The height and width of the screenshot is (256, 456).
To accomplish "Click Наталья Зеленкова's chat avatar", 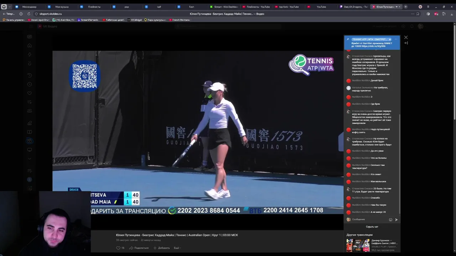I will (348, 88).
